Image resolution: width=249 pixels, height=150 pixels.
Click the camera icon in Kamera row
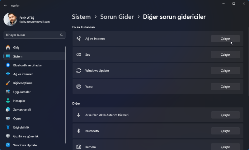79,147
